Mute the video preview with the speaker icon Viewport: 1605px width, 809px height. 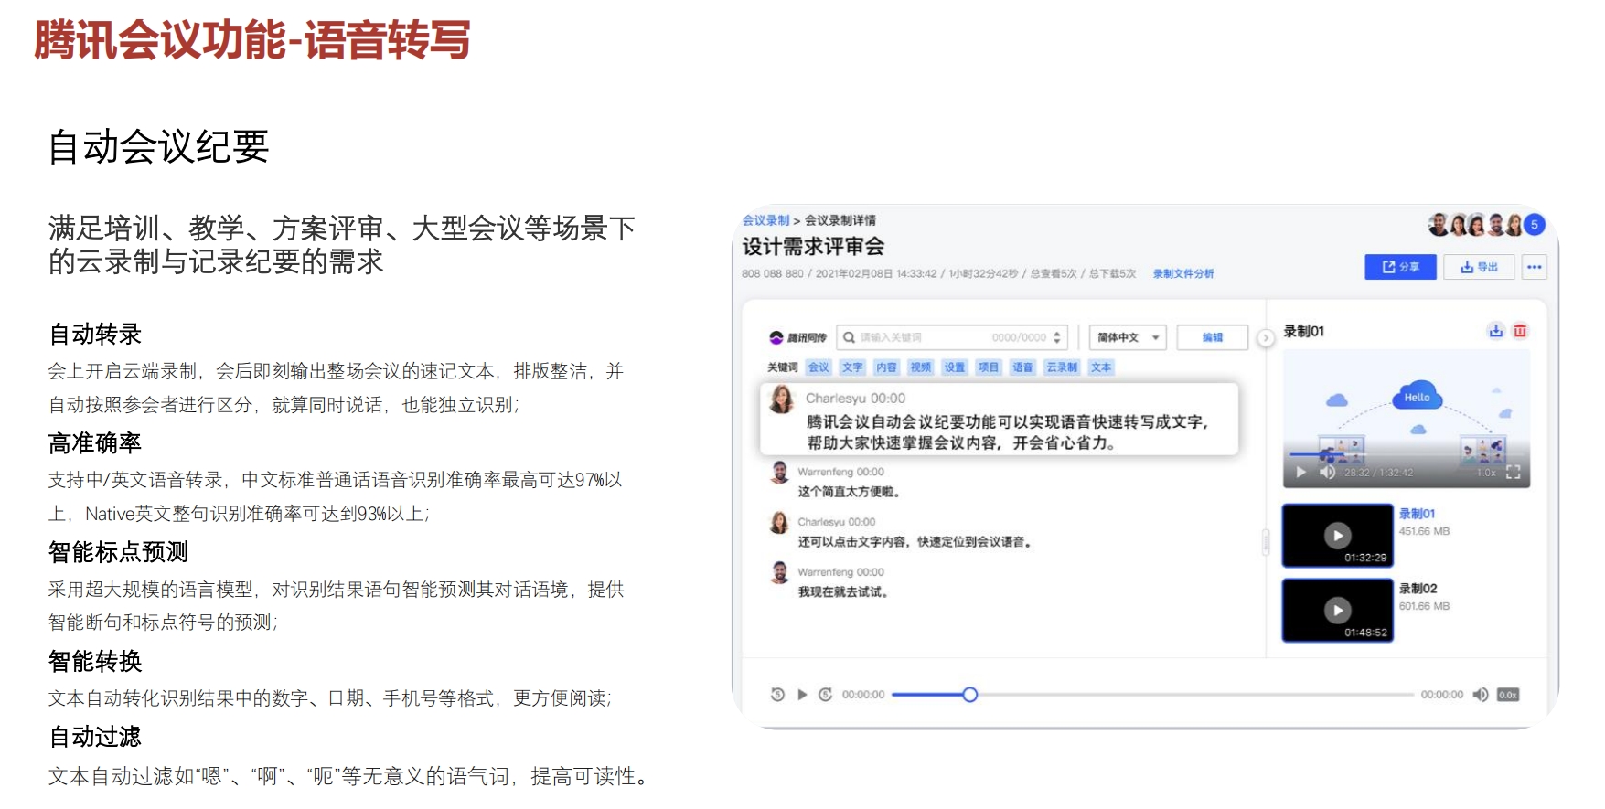click(x=1327, y=473)
